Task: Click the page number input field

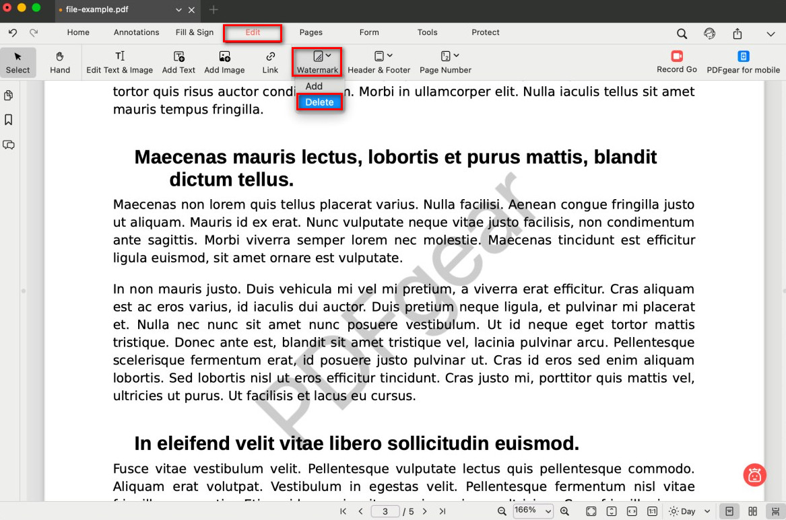Action: [x=385, y=511]
